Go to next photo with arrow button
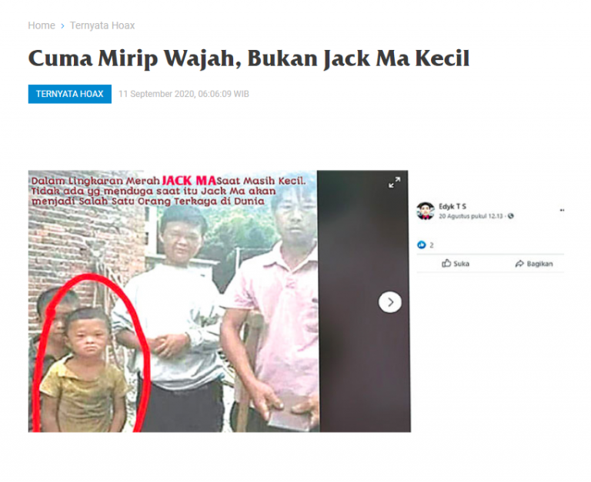Image resolution: width=591 pixels, height=482 pixels. [389, 302]
